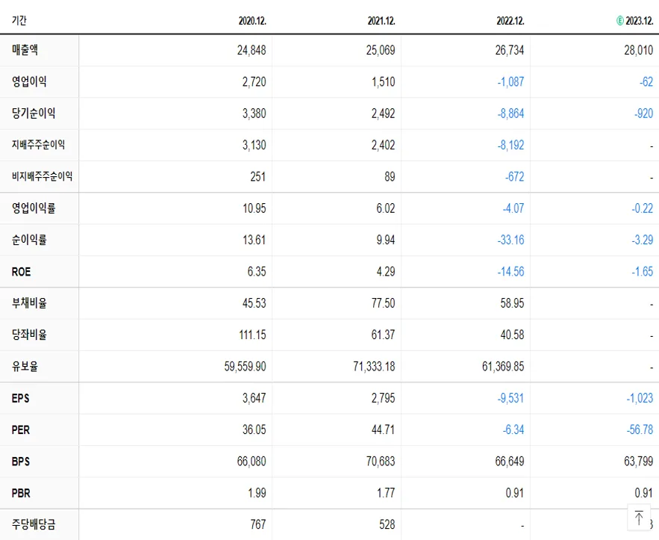Click reserve ratio value 71,333.18

tap(374, 367)
